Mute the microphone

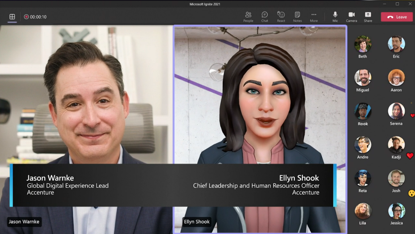[x=335, y=16]
